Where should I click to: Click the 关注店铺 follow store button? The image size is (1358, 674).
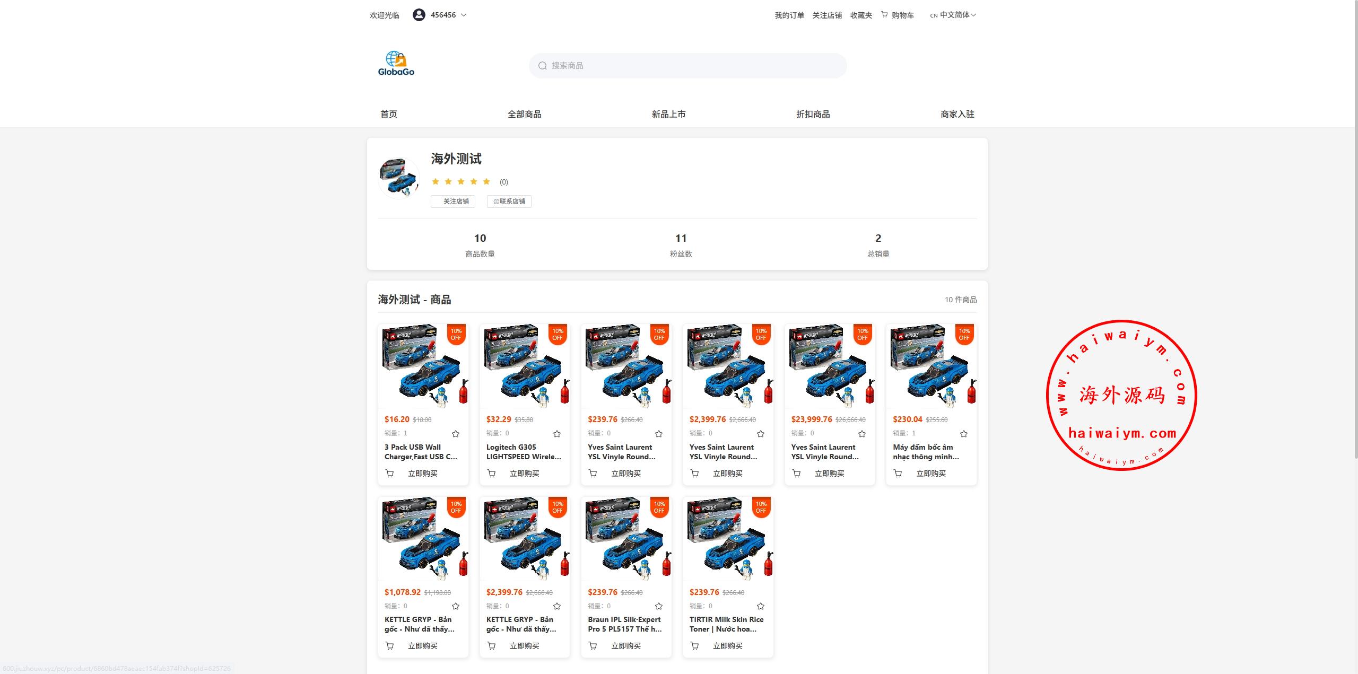[453, 202]
